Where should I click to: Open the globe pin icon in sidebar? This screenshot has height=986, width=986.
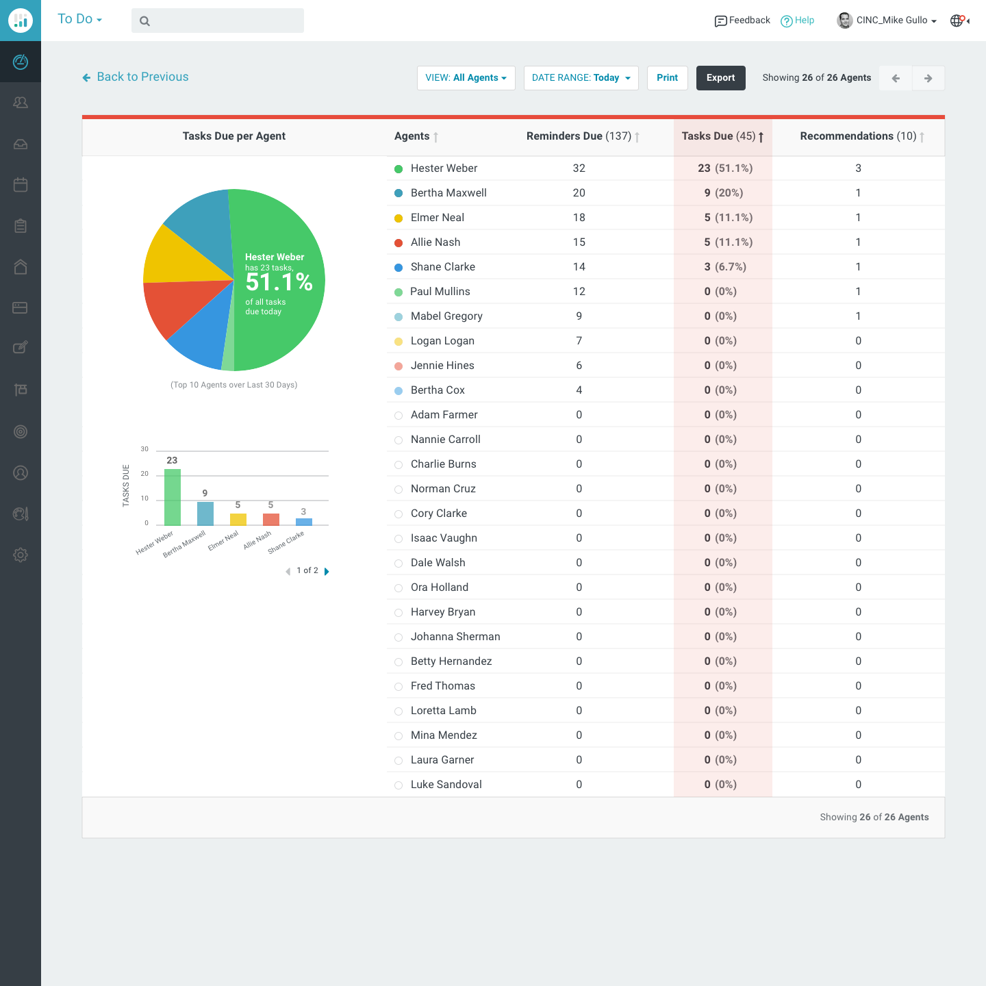[x=21, y=514]
